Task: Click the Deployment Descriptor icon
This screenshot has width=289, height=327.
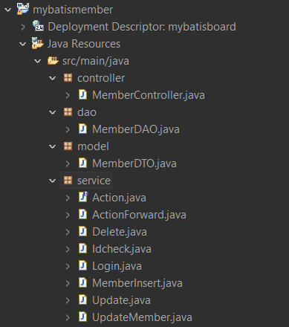Action: (x=38, y=26)
